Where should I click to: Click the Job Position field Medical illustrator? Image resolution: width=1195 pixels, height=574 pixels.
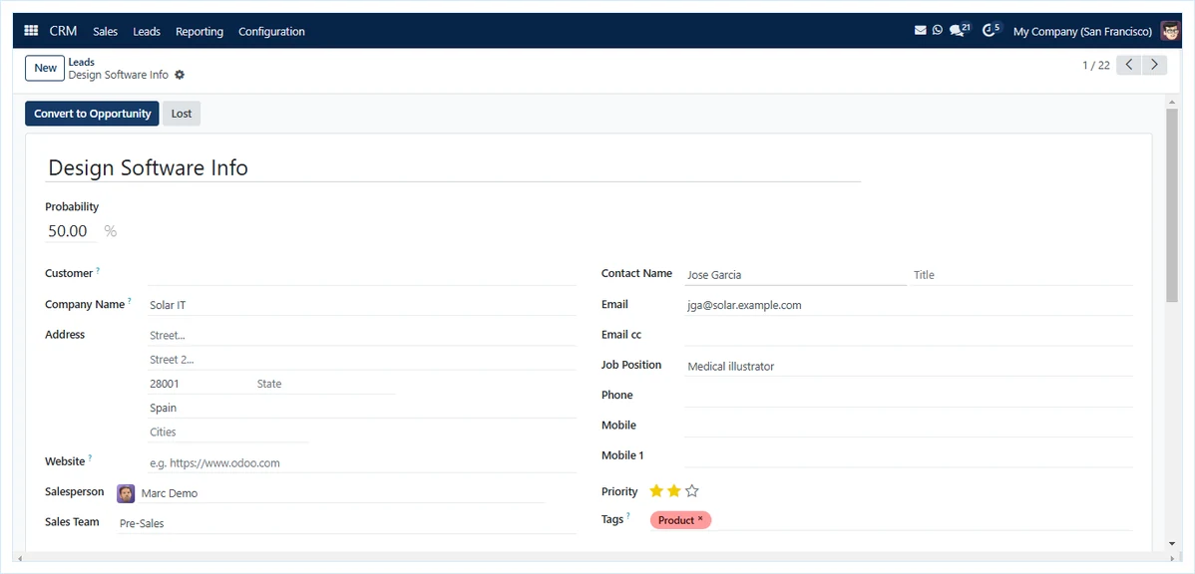pos(909,366)
